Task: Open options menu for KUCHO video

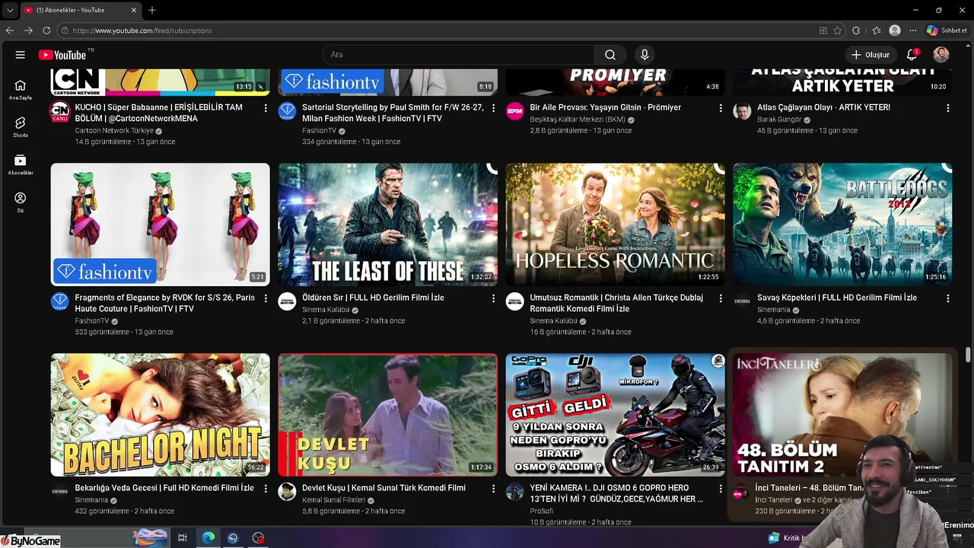Action: tap(266, 108)
